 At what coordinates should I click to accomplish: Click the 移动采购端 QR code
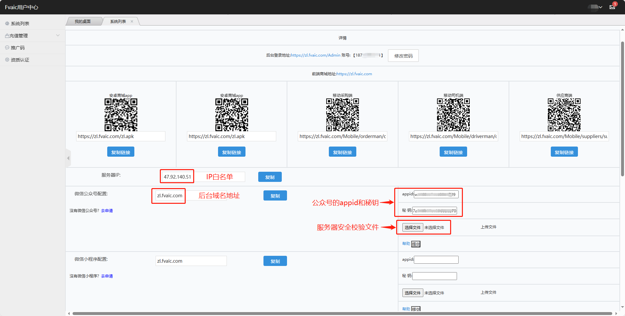[342, 114]
